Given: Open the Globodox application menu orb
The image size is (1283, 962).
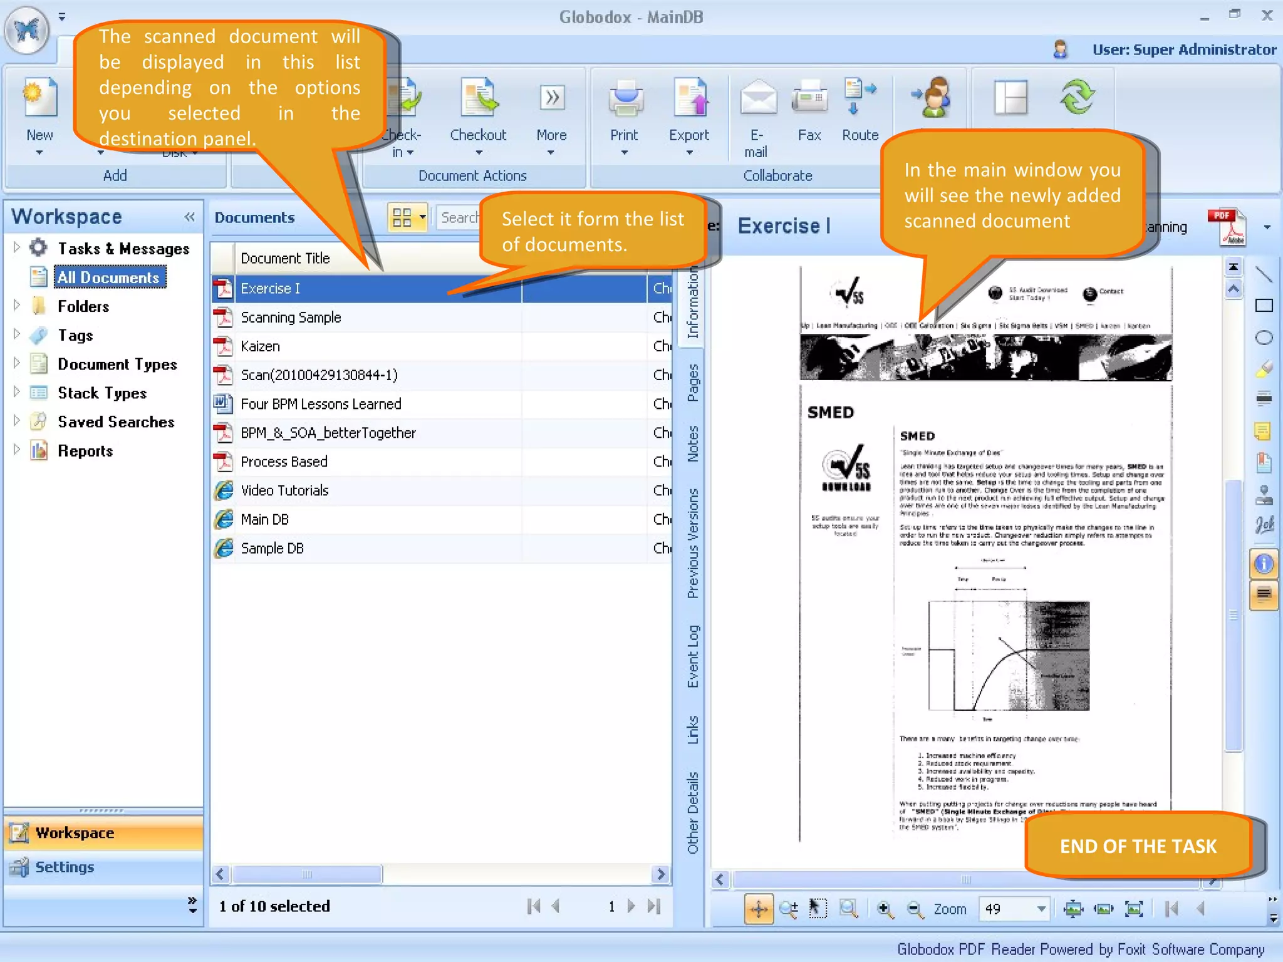Looking at the screenshot, I should pos(27,29).
